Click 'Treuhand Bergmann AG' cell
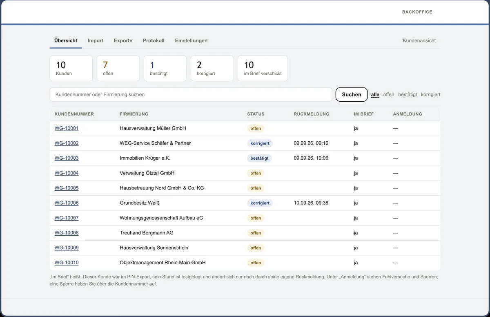This screenshot has height=317, width=490. pos(147,233)
